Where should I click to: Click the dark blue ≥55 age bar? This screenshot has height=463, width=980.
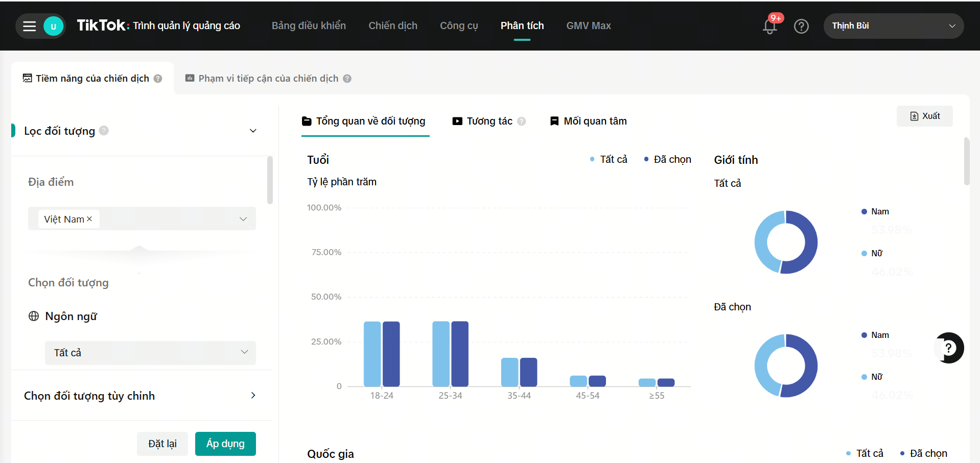click(666, 383)
